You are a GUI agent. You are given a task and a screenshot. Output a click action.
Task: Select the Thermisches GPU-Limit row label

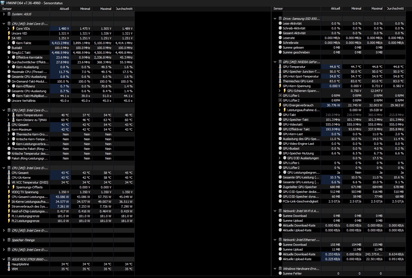click(x=298, y=81)
